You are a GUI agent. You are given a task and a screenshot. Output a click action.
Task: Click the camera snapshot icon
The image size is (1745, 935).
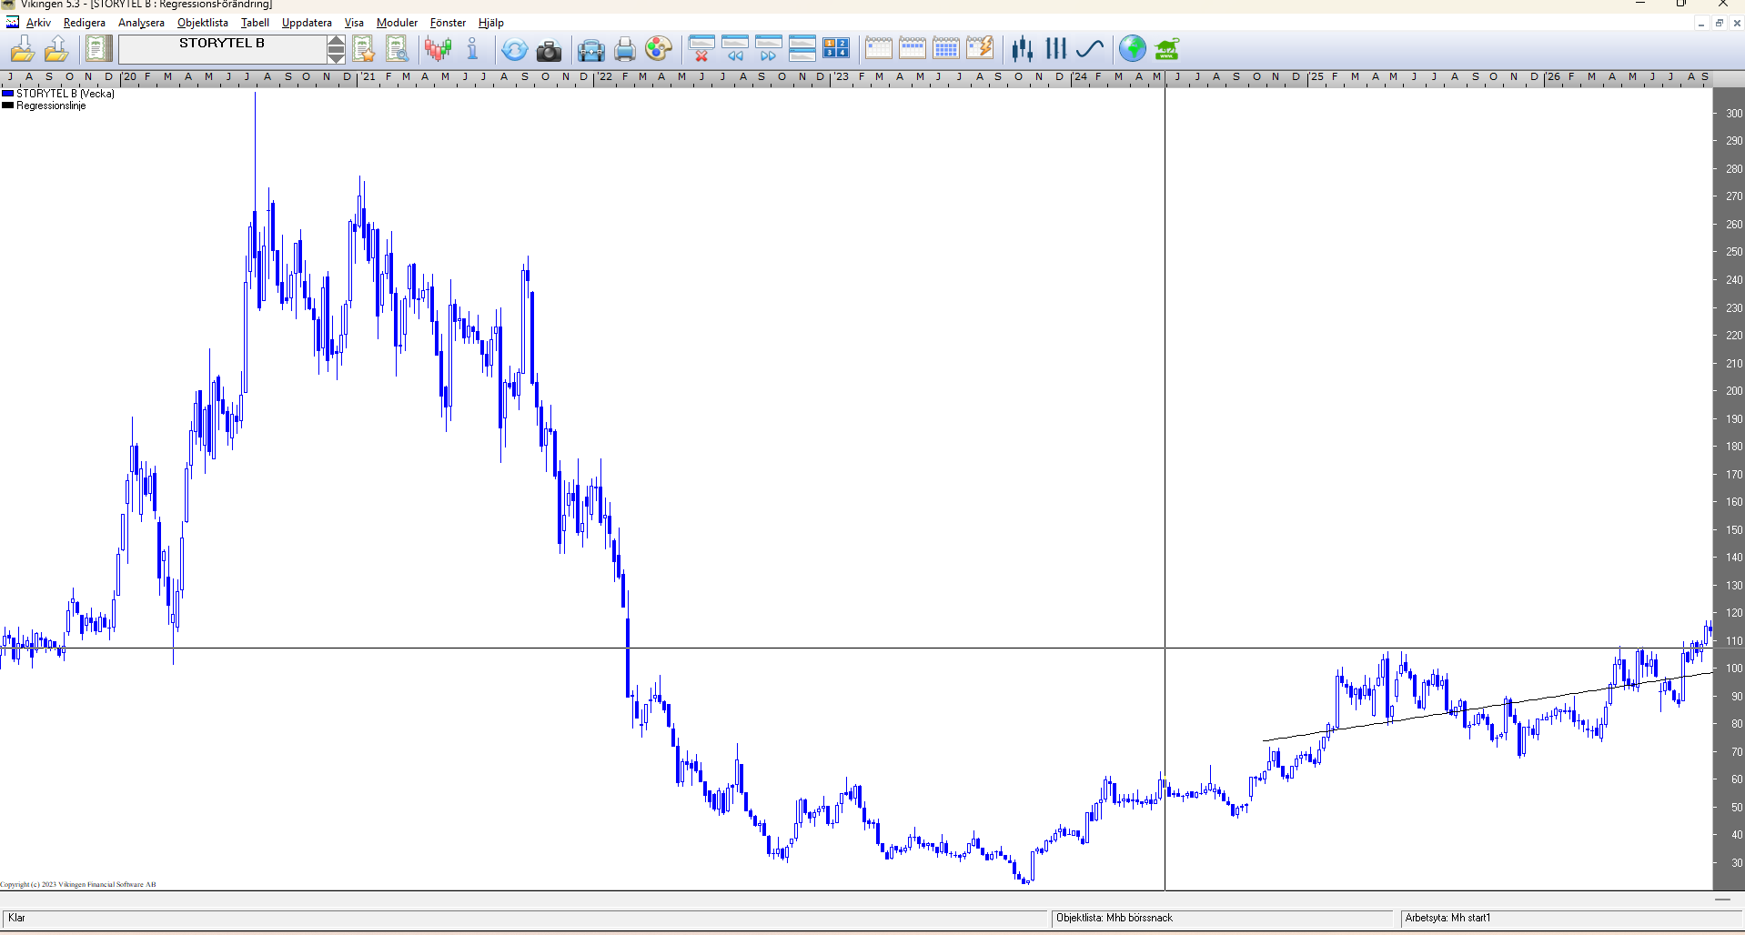click(x=549, y=50)
